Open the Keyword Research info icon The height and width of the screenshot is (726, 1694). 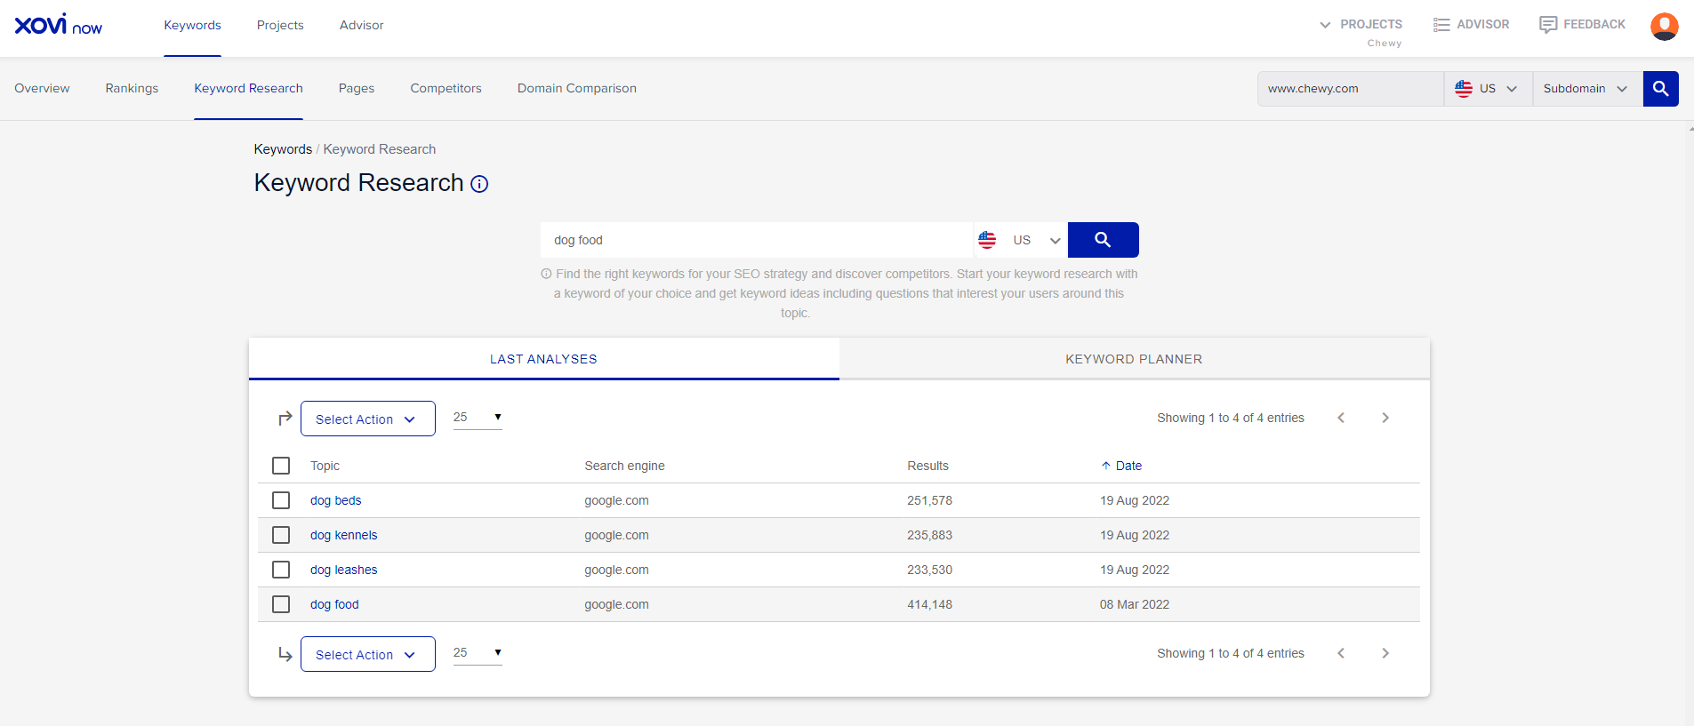coord(479,184)
